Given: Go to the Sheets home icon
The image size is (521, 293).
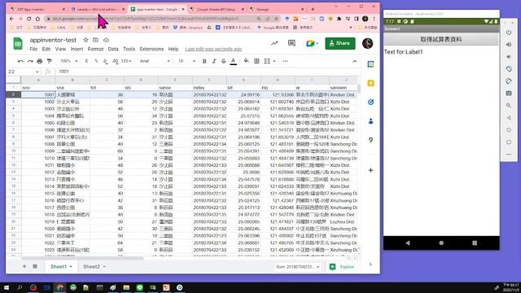Looking at the screenshot, I should (x=18, y=43).
